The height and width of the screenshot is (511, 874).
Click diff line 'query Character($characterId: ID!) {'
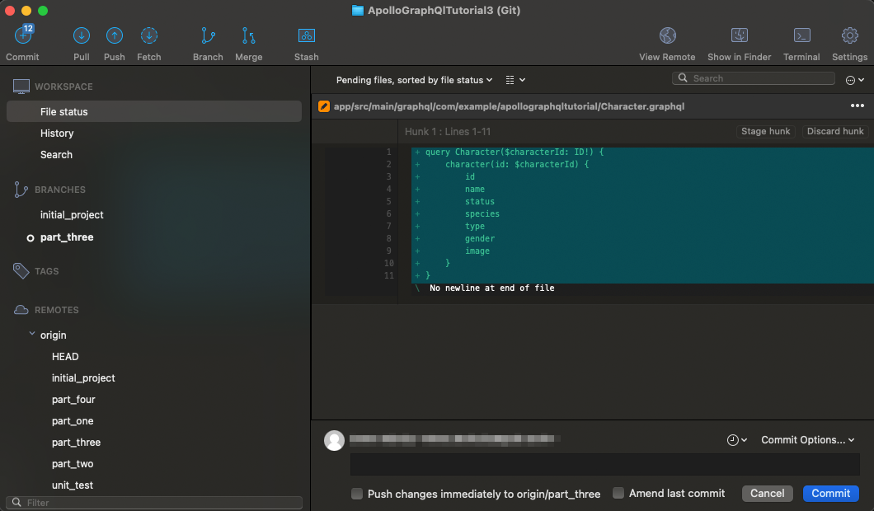[x=642, y=152]
